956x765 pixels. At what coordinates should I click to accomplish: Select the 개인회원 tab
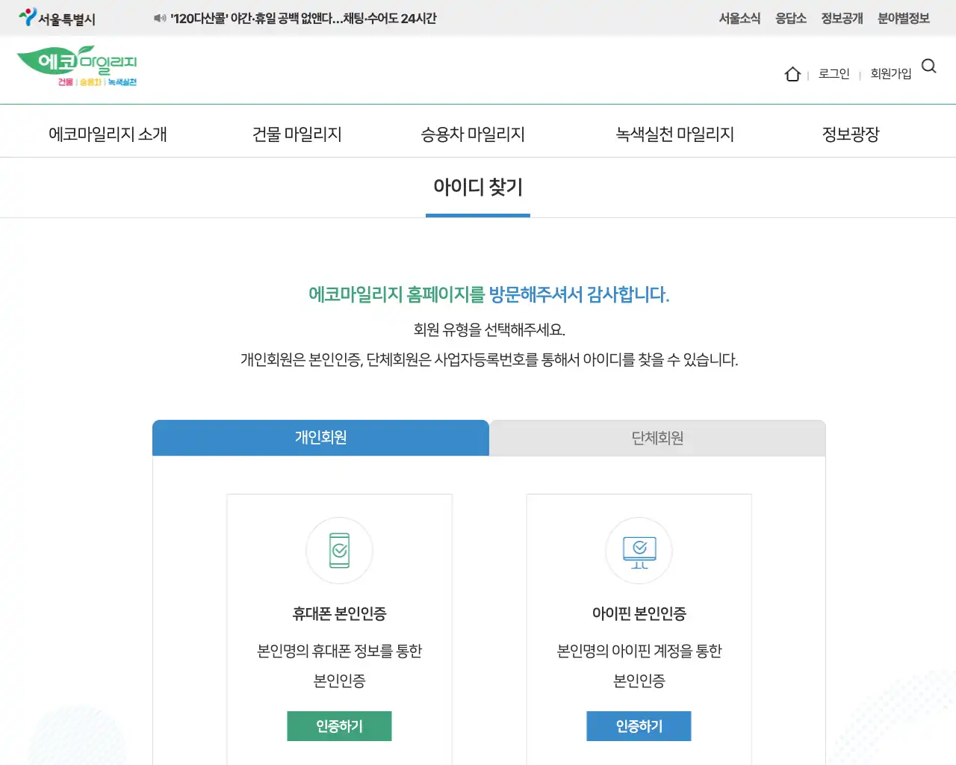[x=320, y=438]
